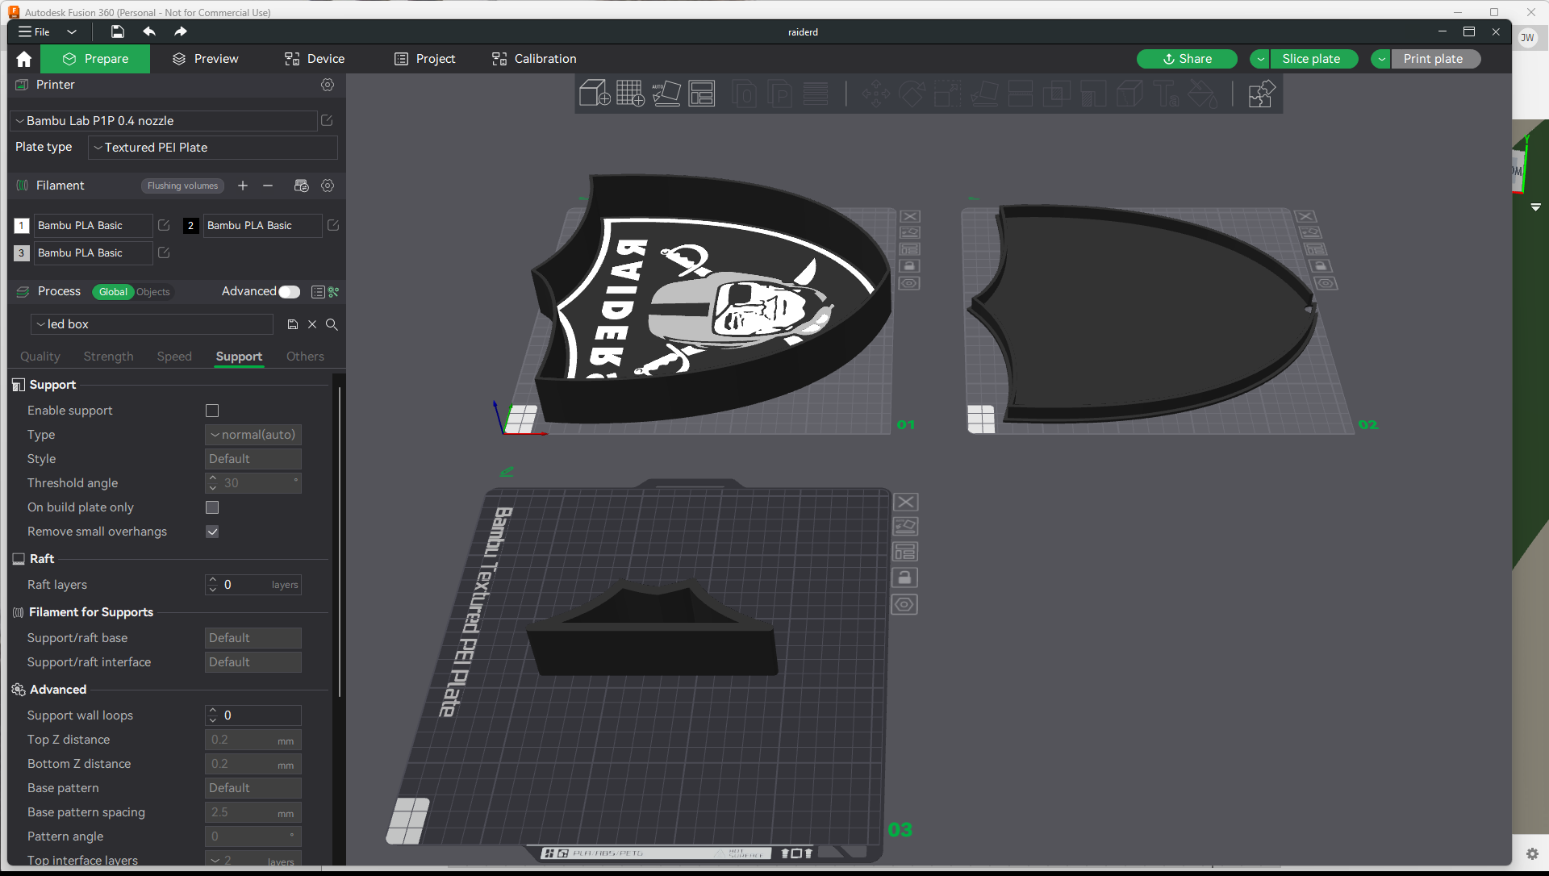Open the Others settings tab
This screenshot has width=1549, height=876.
305,357
